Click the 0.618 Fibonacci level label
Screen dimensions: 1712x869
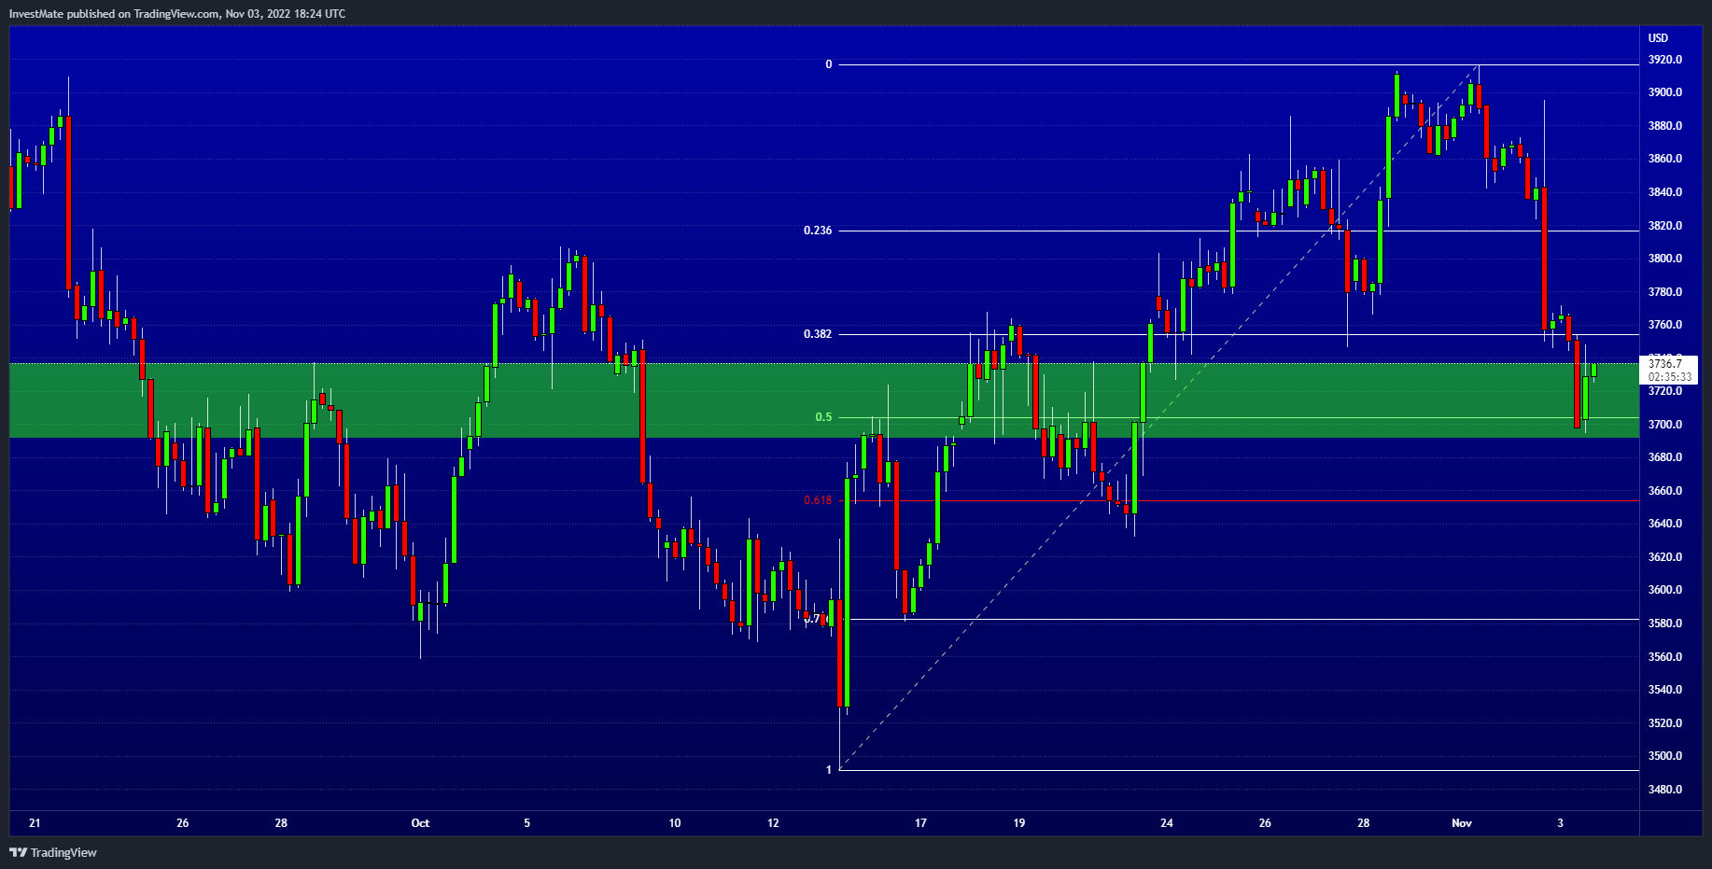coord(818,500)
